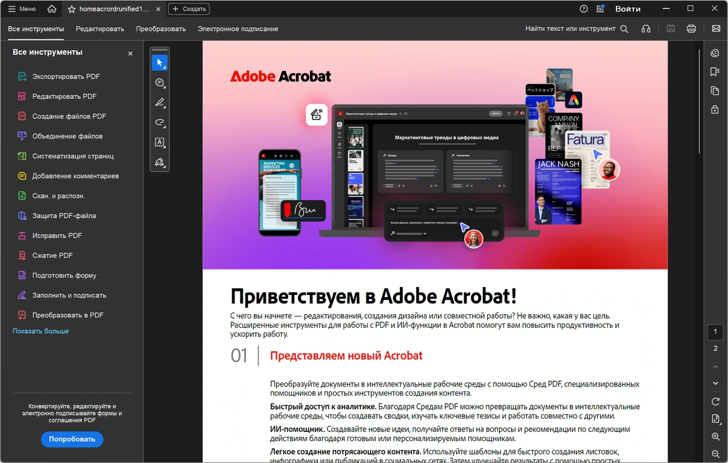Open Создание файлов PDF tool

pos(61,116)
